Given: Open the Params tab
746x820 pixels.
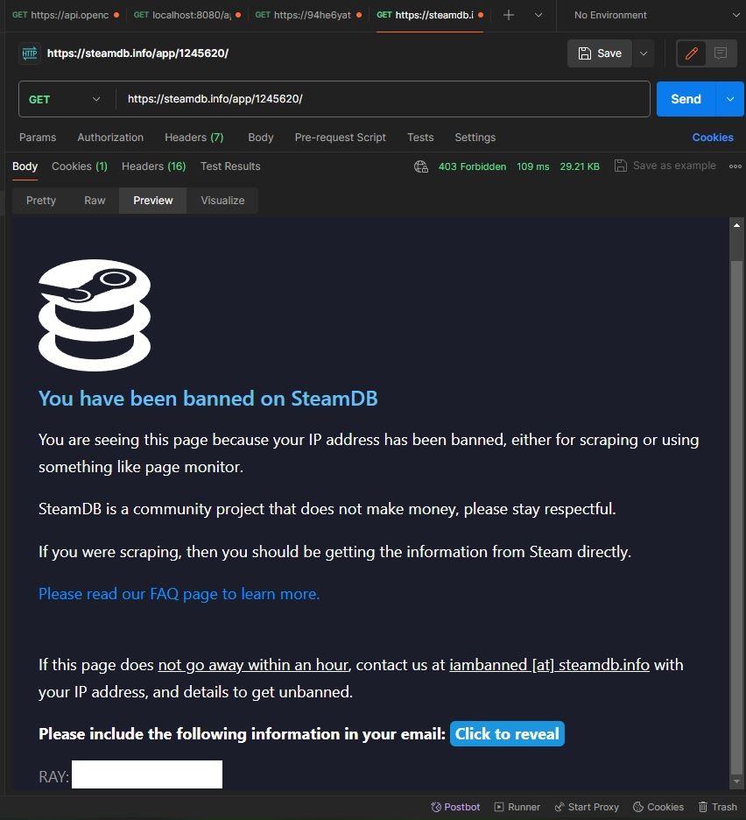Looking at the screenshot, I should point(38,138).
